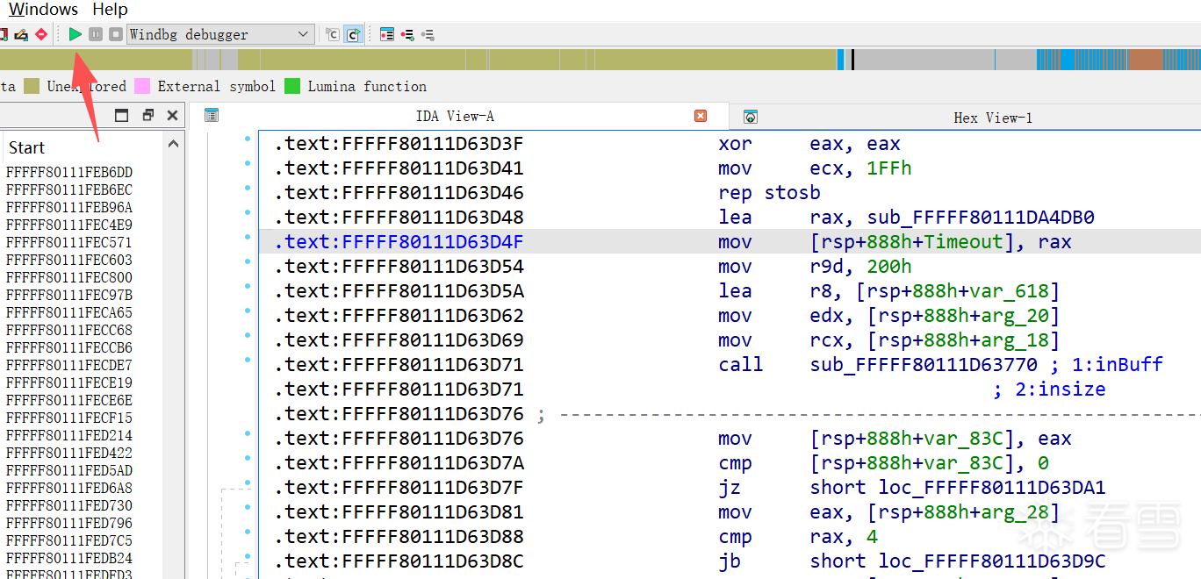Screen dimensions: 1201x579
Task: Click the 2:insize comment text
Action: coord(1060,390)
